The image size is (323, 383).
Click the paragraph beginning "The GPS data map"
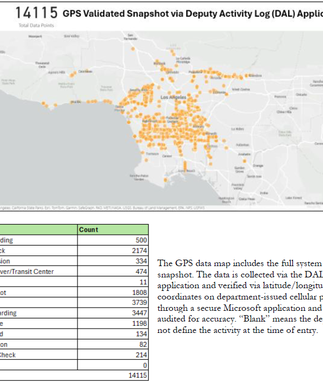240,296
